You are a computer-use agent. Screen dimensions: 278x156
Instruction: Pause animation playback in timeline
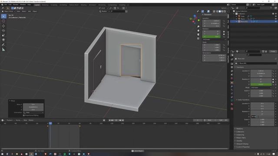pos(116,120)
